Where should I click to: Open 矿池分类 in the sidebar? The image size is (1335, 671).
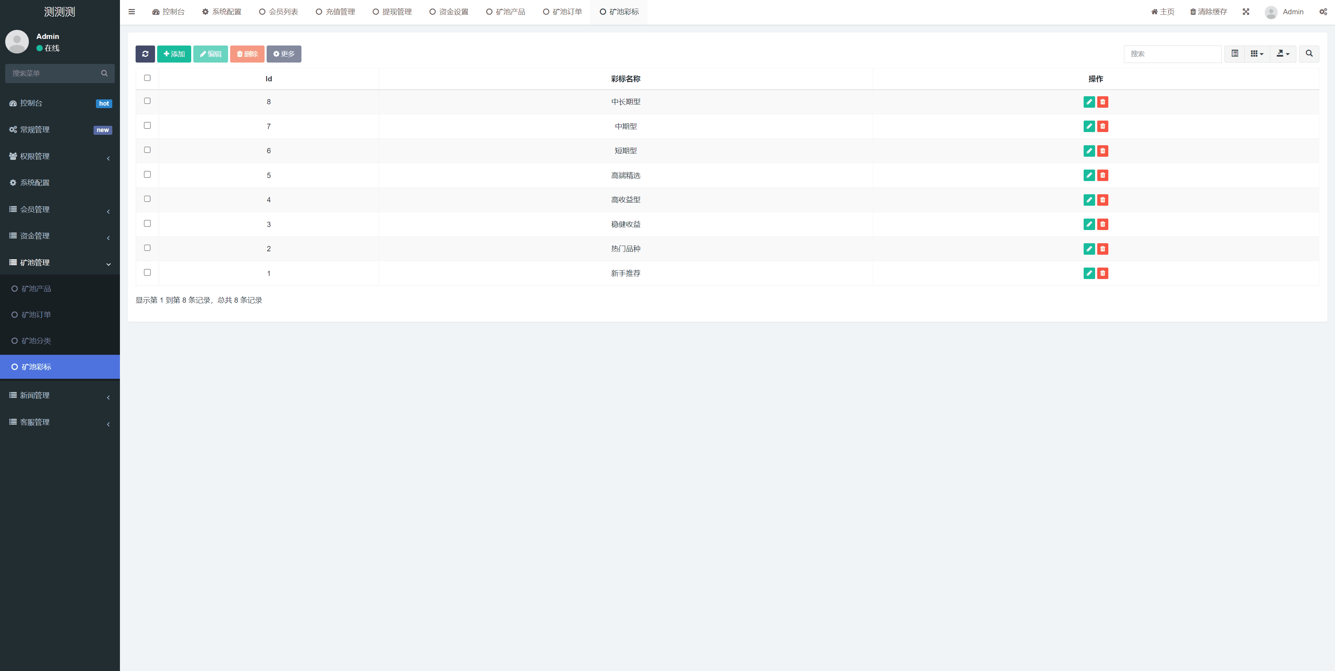36,341
